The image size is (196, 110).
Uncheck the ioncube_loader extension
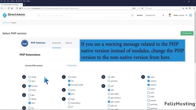pos(69,85)
